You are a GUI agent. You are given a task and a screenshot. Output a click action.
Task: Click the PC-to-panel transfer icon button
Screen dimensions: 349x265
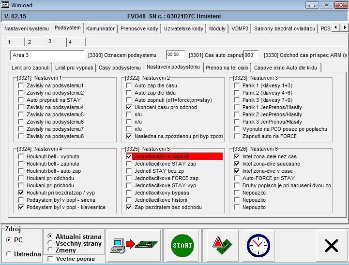tap(133, 245)
